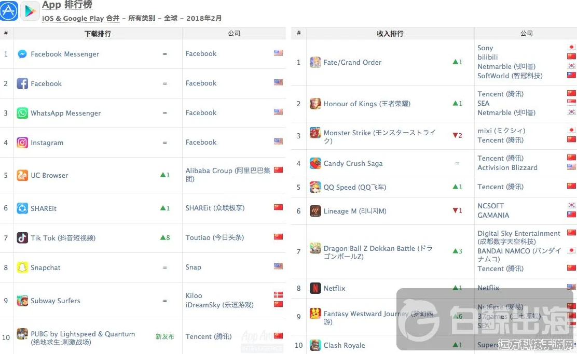577x354 pixels.
Task: Click the Digital Sky Entertainment publisher name
Action: point(519,237)
